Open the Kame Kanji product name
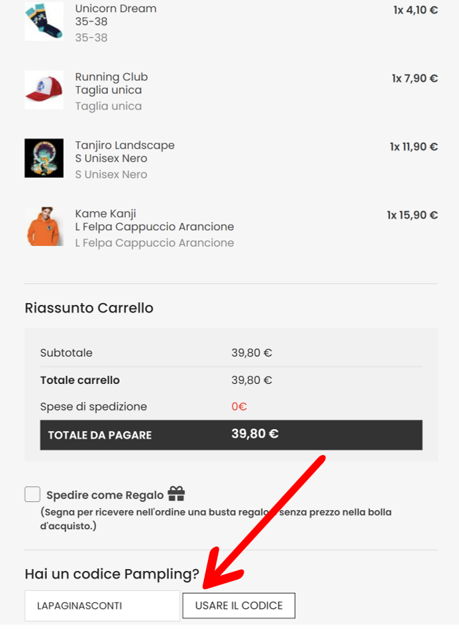 [105, 214]
